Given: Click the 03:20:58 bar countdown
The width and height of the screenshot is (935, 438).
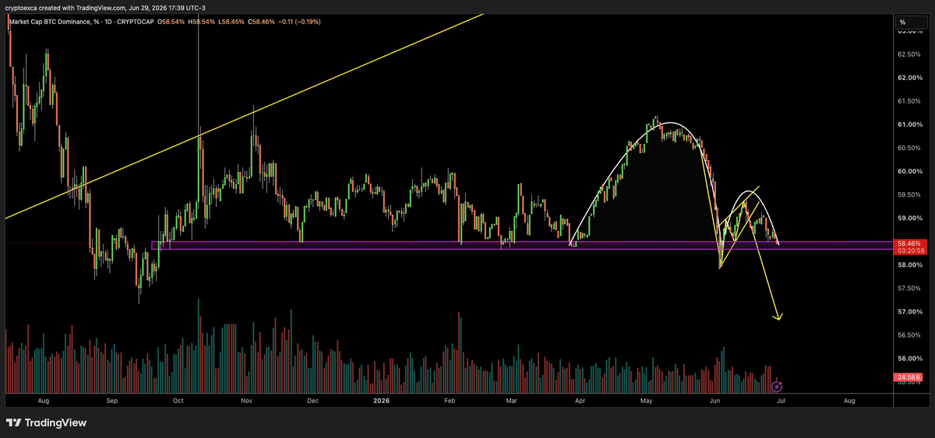Looking at the screenshot, I should pyautogui.click(x=909, y=251).
